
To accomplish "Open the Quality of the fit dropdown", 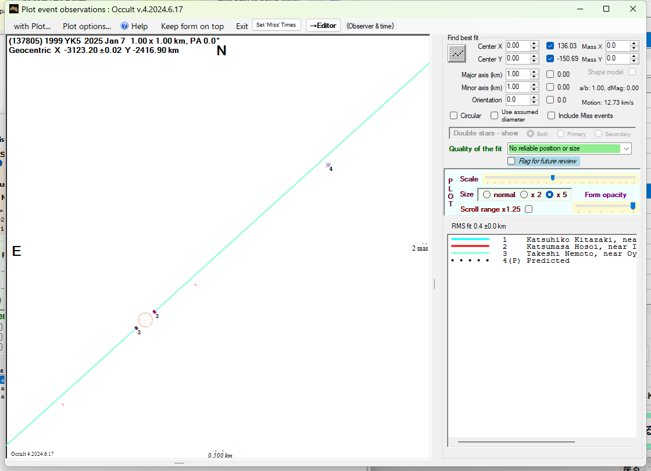I will point(626,149).
